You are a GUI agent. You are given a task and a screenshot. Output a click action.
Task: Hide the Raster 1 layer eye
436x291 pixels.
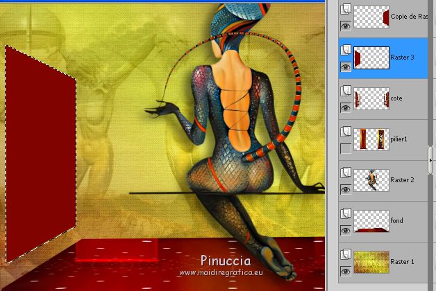346,271
